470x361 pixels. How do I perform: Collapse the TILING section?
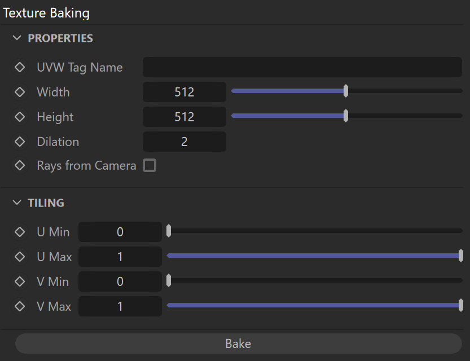coord(17,203)
